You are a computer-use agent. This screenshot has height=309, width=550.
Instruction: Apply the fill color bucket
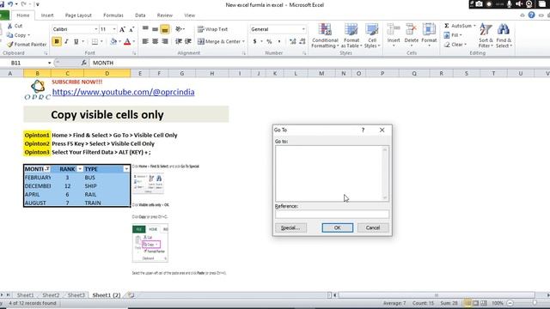113,41
